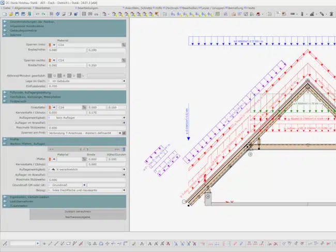Click the four-arrows move icon in the top toolbar
The height and width of the screenshot is (252, 336).
click(58, 14)
